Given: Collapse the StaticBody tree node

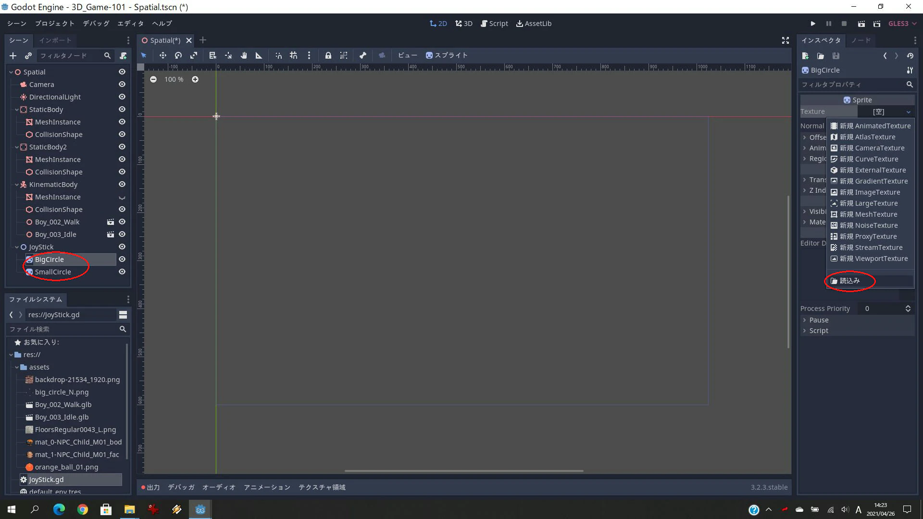Looking at the screenshot, I should (17, 110).
